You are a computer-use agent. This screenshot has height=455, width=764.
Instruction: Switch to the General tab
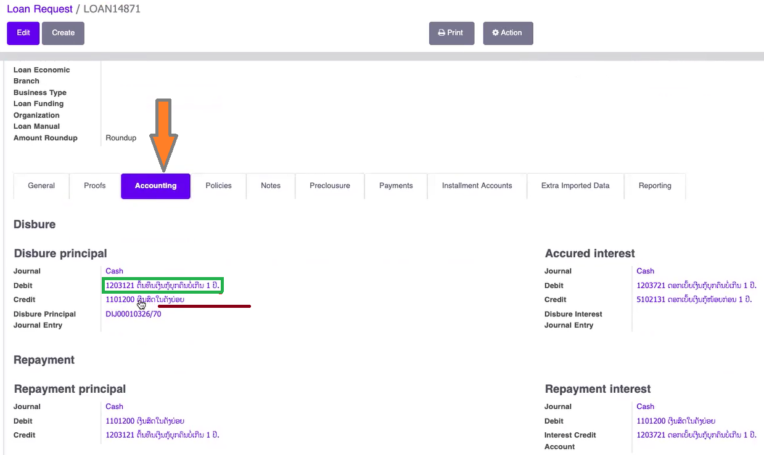tap(41, 186)
